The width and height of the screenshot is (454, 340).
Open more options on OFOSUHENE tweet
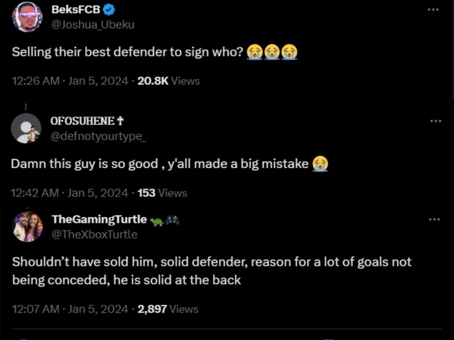click(436, 121)
